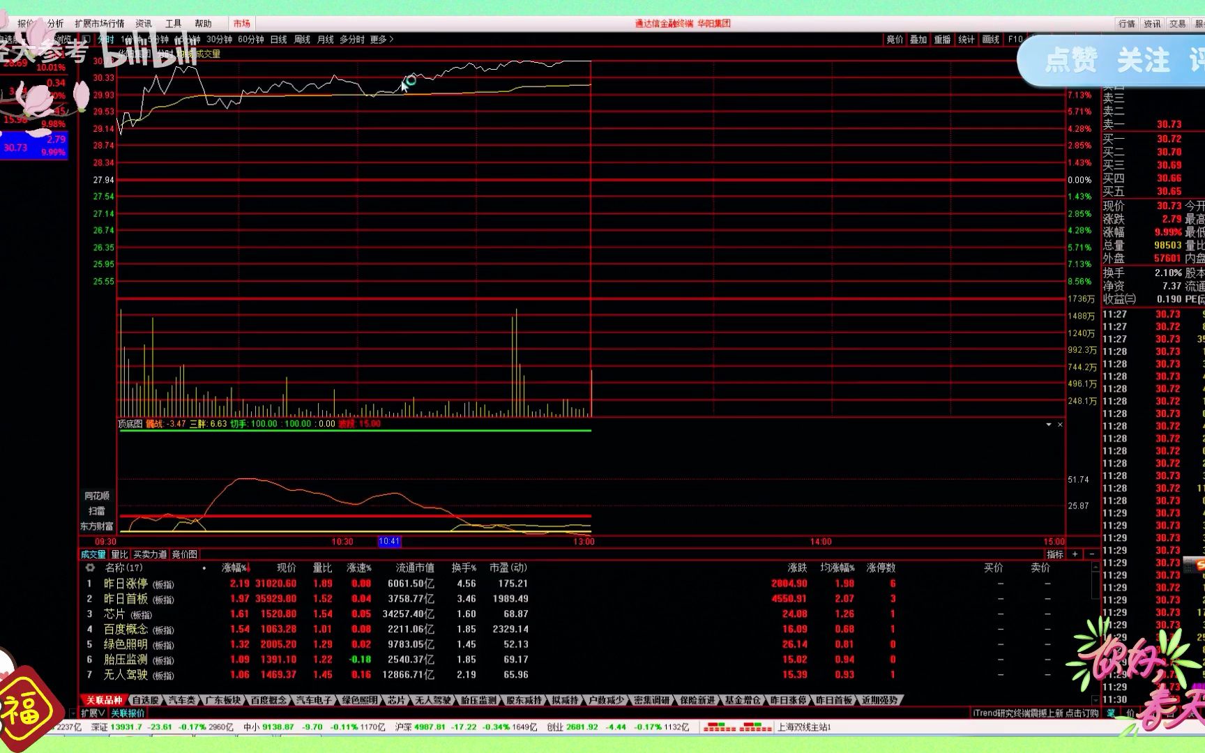Viewport: 1205px width, 753px height.
Task: Switch chart to 周线 period
Action: (302, 40)
